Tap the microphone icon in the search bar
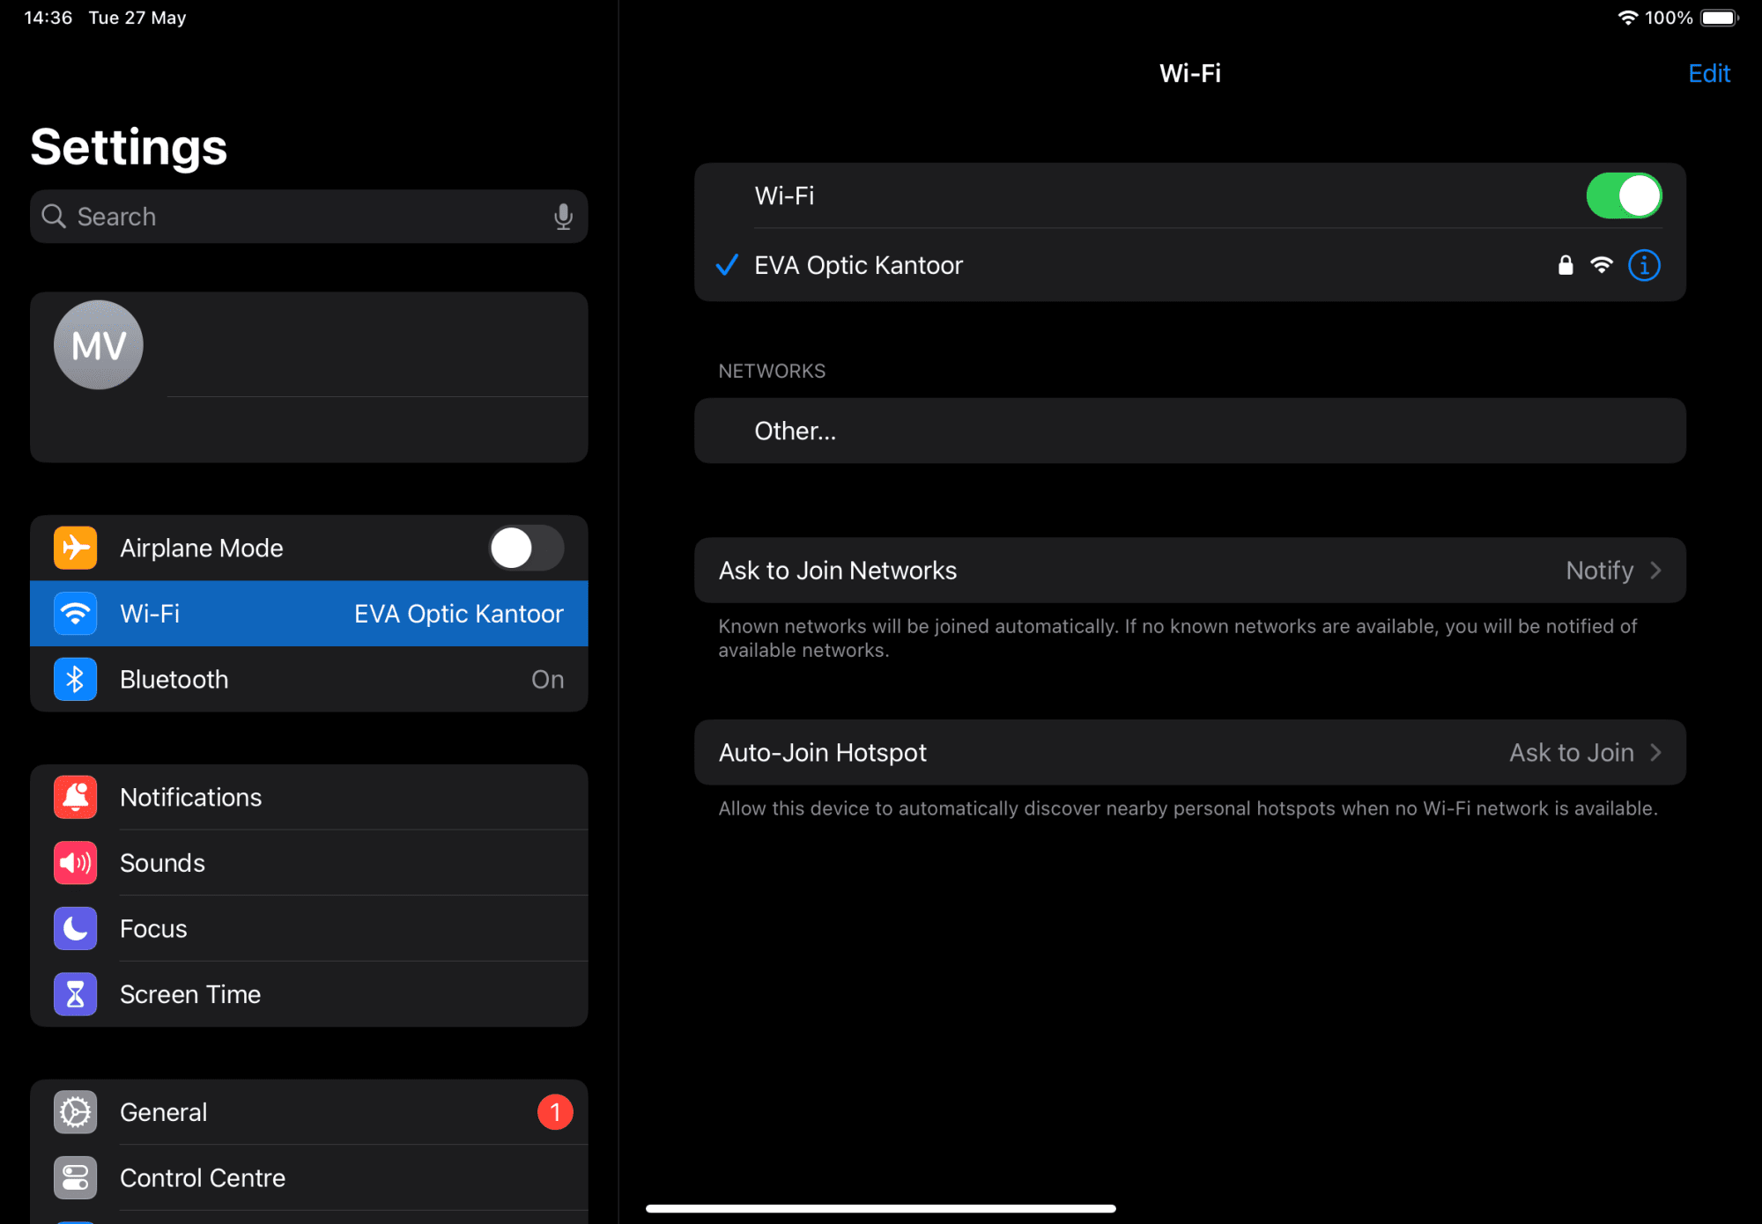Viewport: 1762px width, 1224px height. click(563, 217)
